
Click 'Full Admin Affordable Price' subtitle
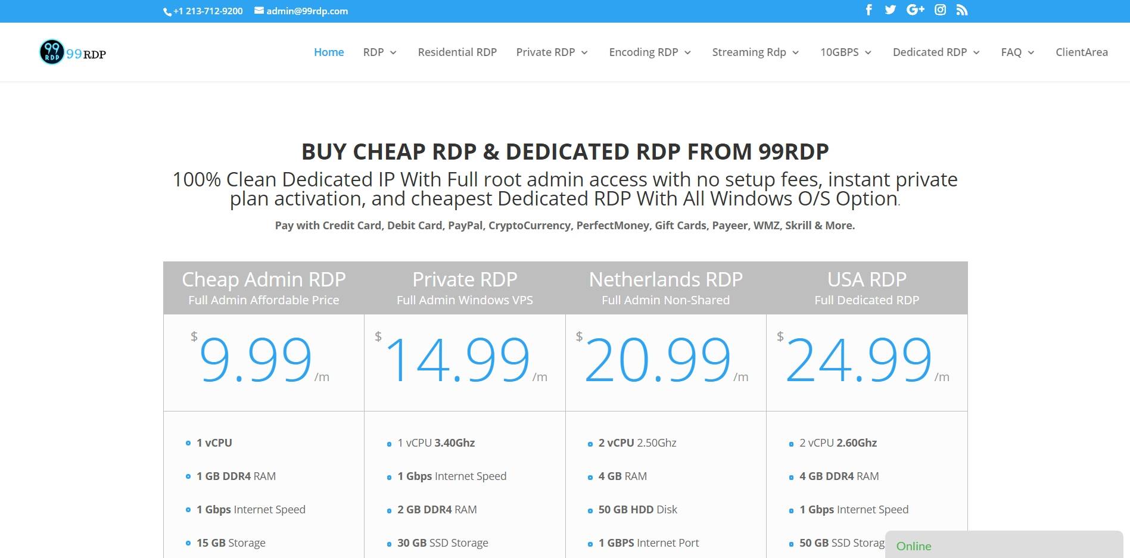pyautogui.click(x=264, y=300)
